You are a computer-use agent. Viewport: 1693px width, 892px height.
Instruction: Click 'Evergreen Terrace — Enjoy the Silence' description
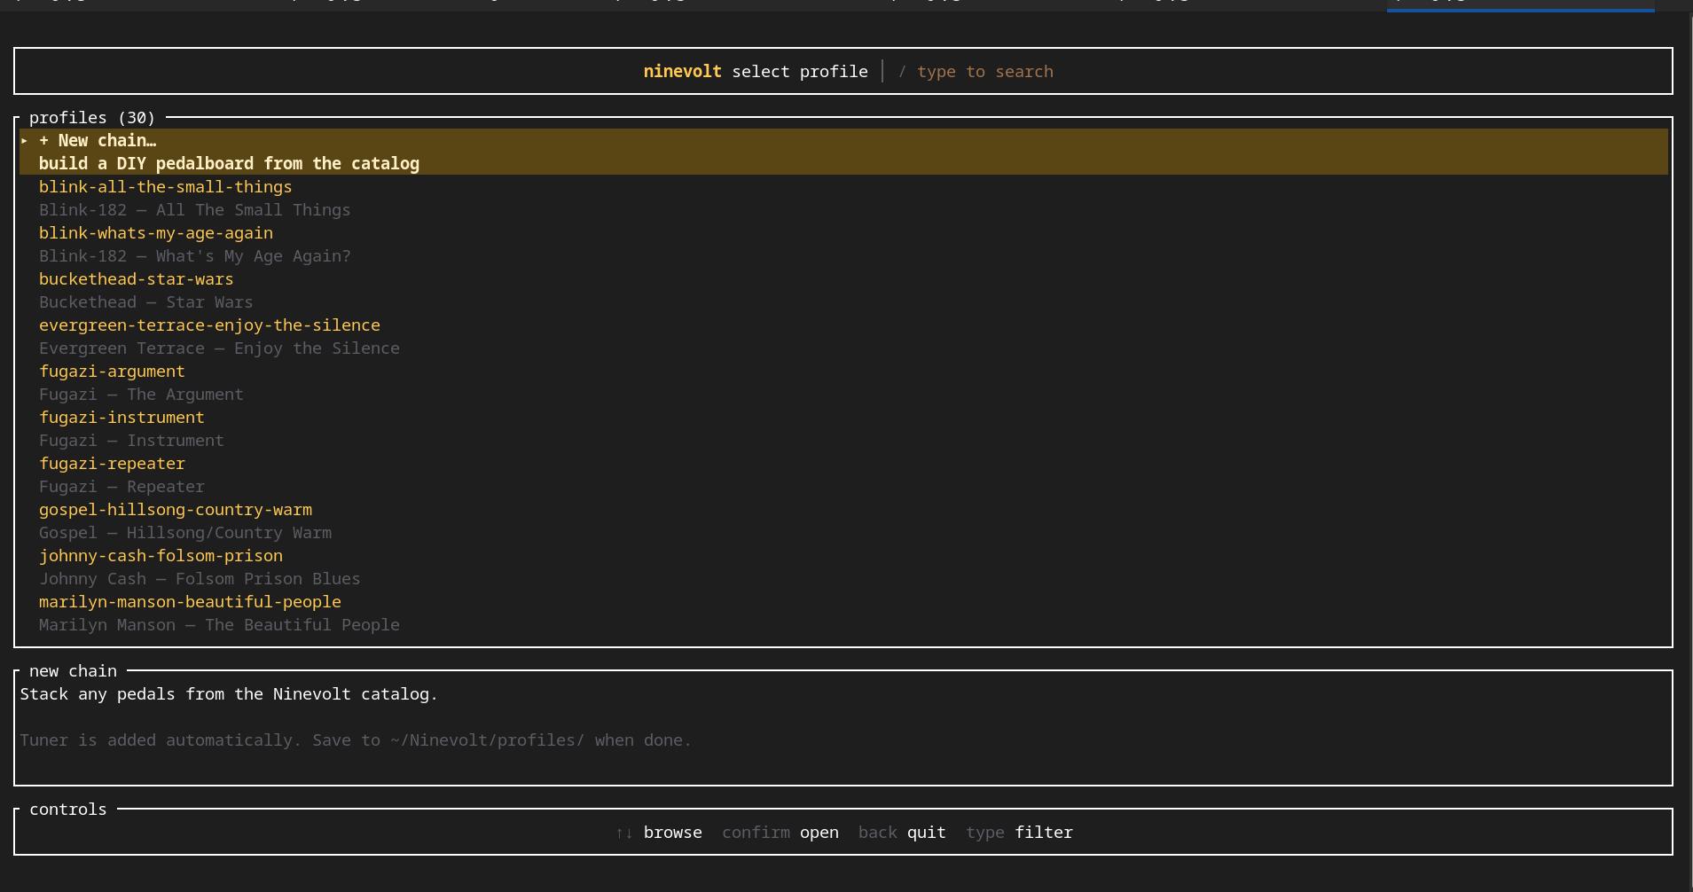[x=219, y=348]
